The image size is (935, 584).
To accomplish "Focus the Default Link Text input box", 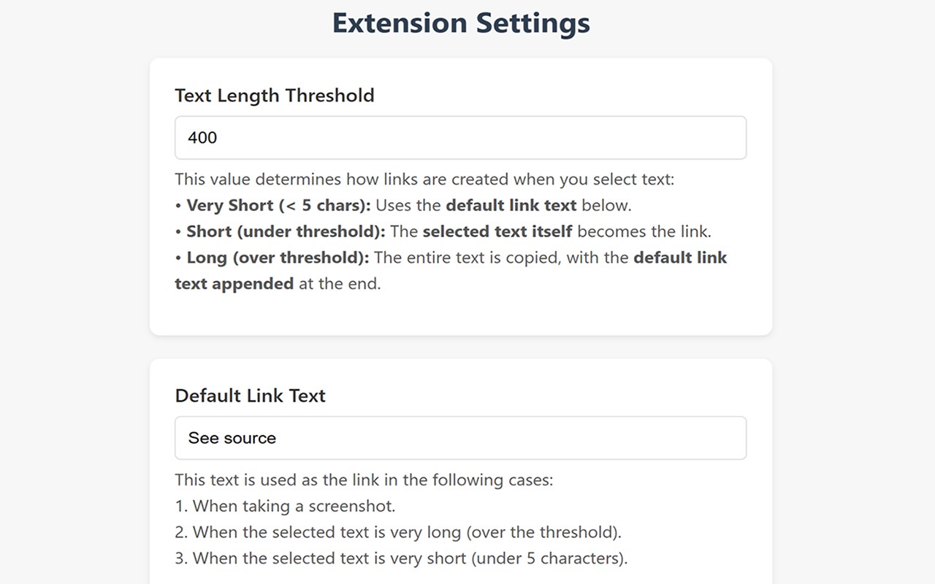I will pos(460,438).
